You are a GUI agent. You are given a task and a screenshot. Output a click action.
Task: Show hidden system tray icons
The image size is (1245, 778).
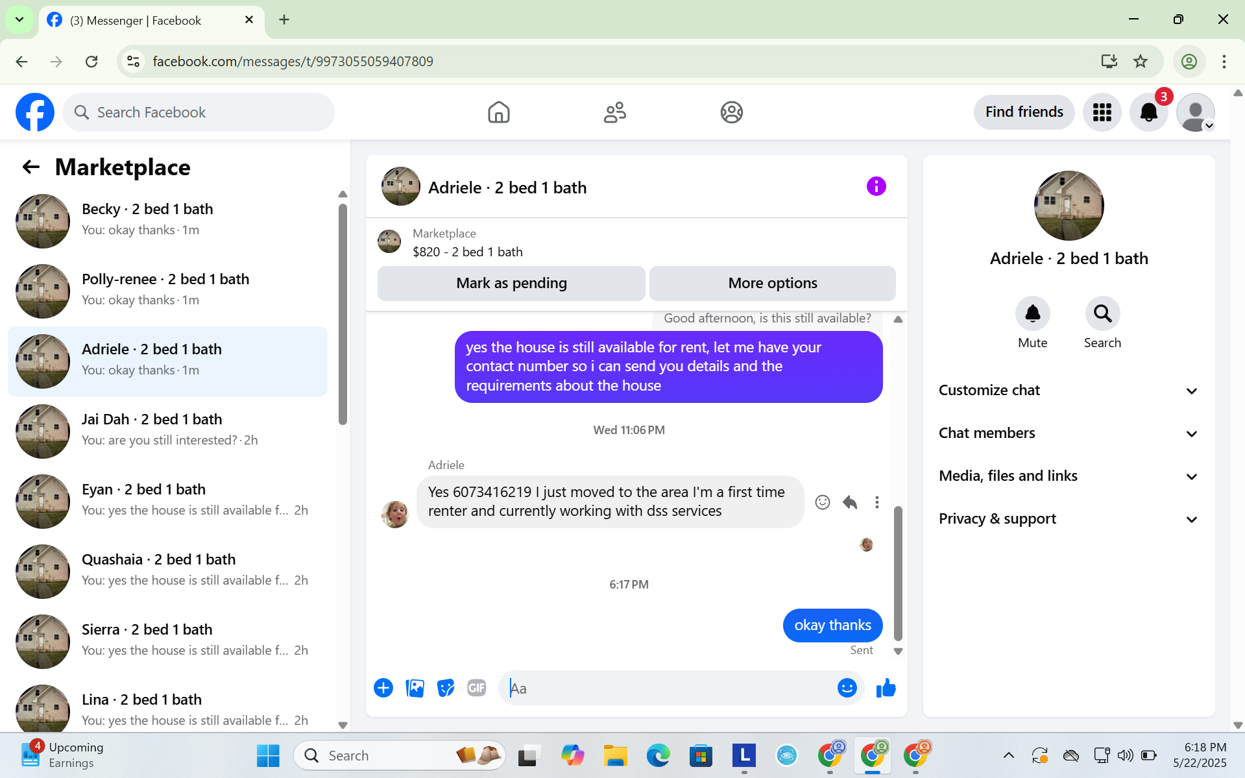click(x=1008, y=755)
